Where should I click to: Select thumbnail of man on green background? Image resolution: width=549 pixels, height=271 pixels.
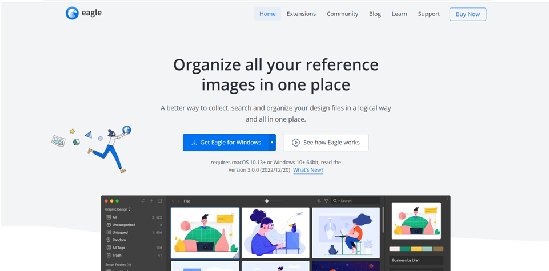point(205,233)
